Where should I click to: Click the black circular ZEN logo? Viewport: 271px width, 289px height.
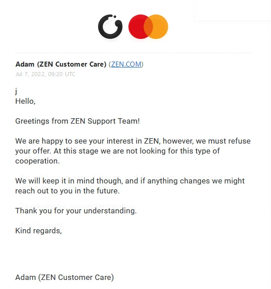pyautogui.click(x=110, y=27)
